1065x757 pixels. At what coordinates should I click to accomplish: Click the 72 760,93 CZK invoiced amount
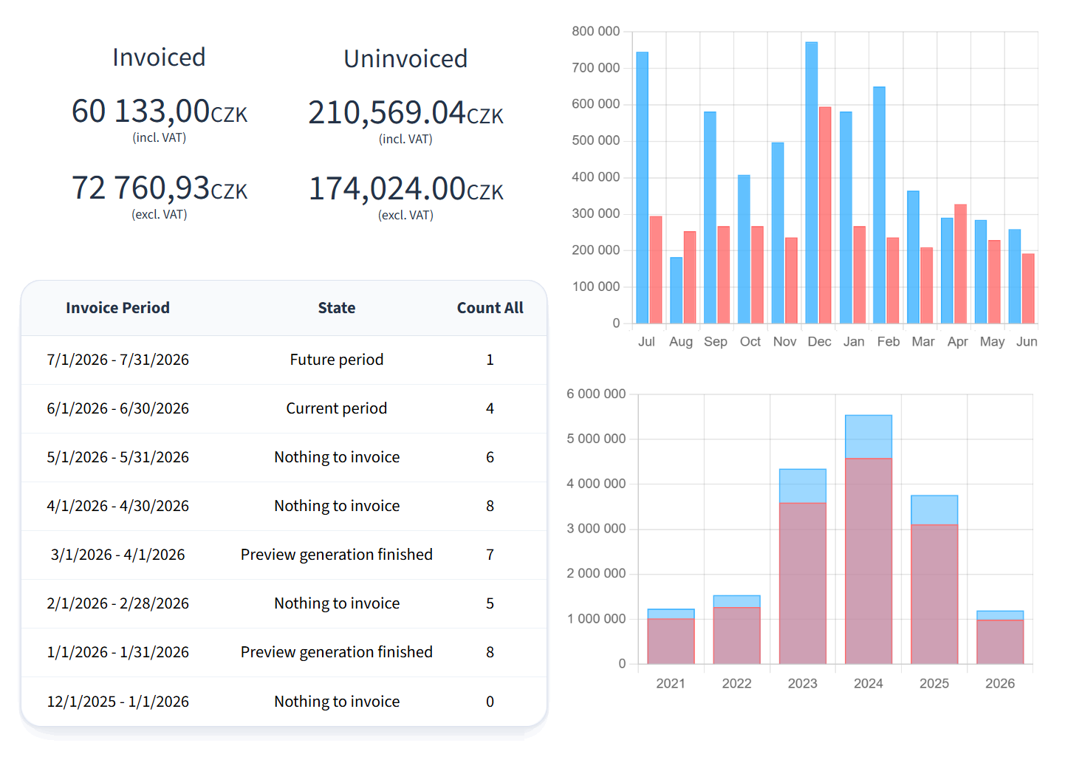pos(160,188)
